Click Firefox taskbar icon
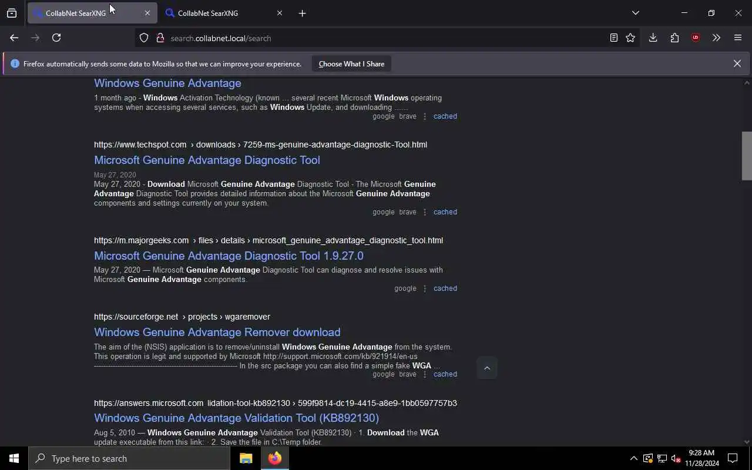The height and width of the screenshot is (470, 752). coord(275,458)
